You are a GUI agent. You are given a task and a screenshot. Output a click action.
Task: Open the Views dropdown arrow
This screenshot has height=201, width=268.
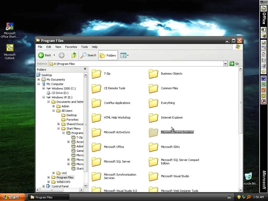coord(128,55)
